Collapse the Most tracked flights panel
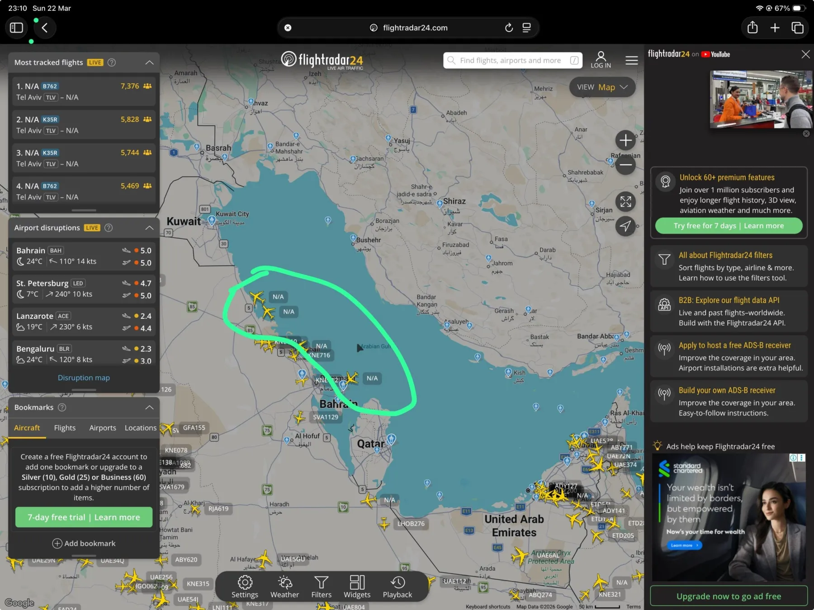This screenshot has height=610, width=814. [x=149, y=62]
